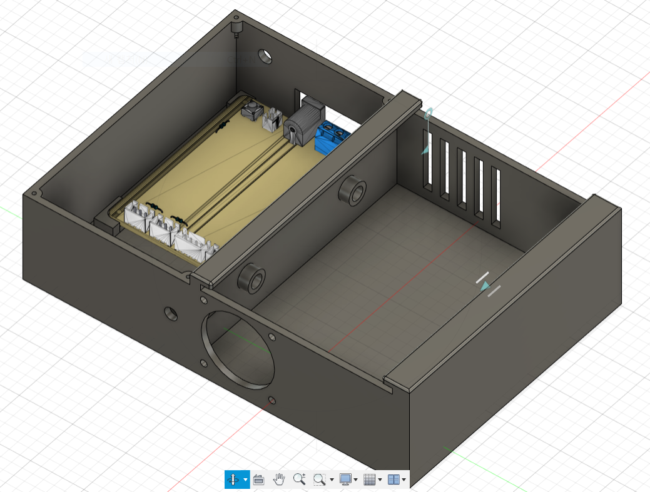Screen dimensions: 650x492
Task: Activate the Pan hand tool
Action: [x=280, y=479]
